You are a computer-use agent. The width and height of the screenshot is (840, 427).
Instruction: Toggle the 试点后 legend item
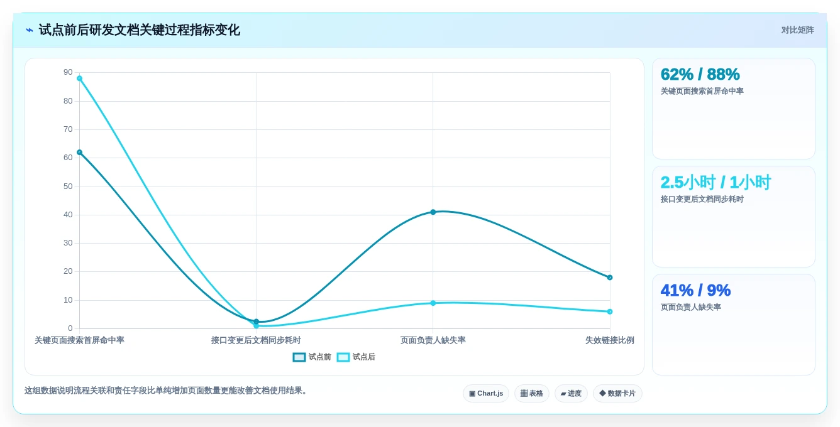(356, 357)
